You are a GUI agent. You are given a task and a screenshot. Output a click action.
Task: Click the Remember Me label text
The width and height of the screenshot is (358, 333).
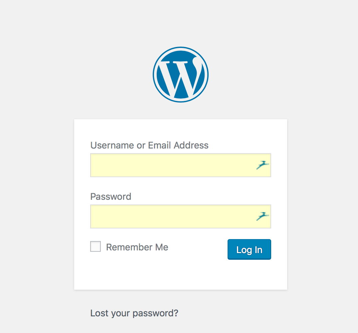(x=137, y=247)
